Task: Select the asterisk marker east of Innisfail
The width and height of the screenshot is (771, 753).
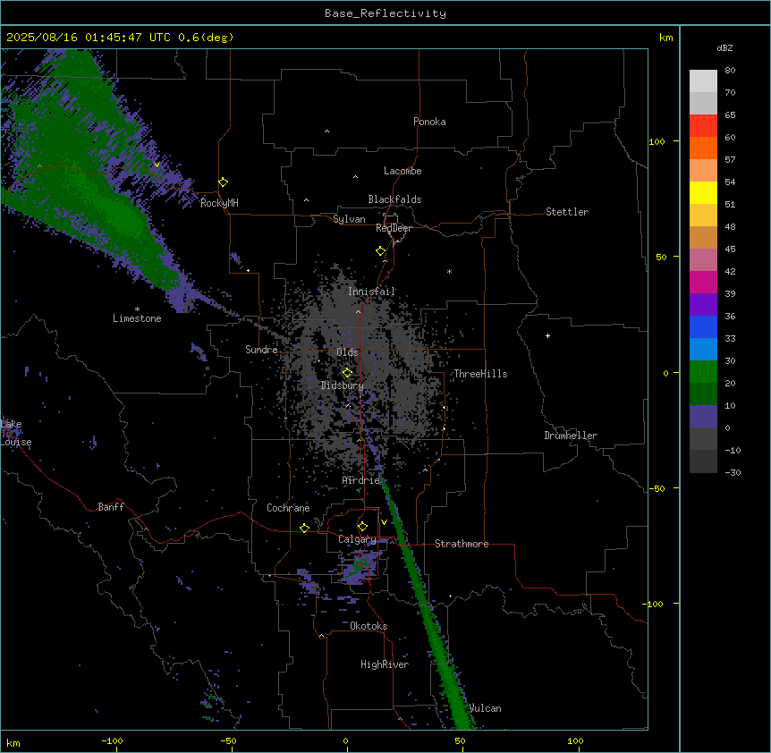Action: click(449, 271)
